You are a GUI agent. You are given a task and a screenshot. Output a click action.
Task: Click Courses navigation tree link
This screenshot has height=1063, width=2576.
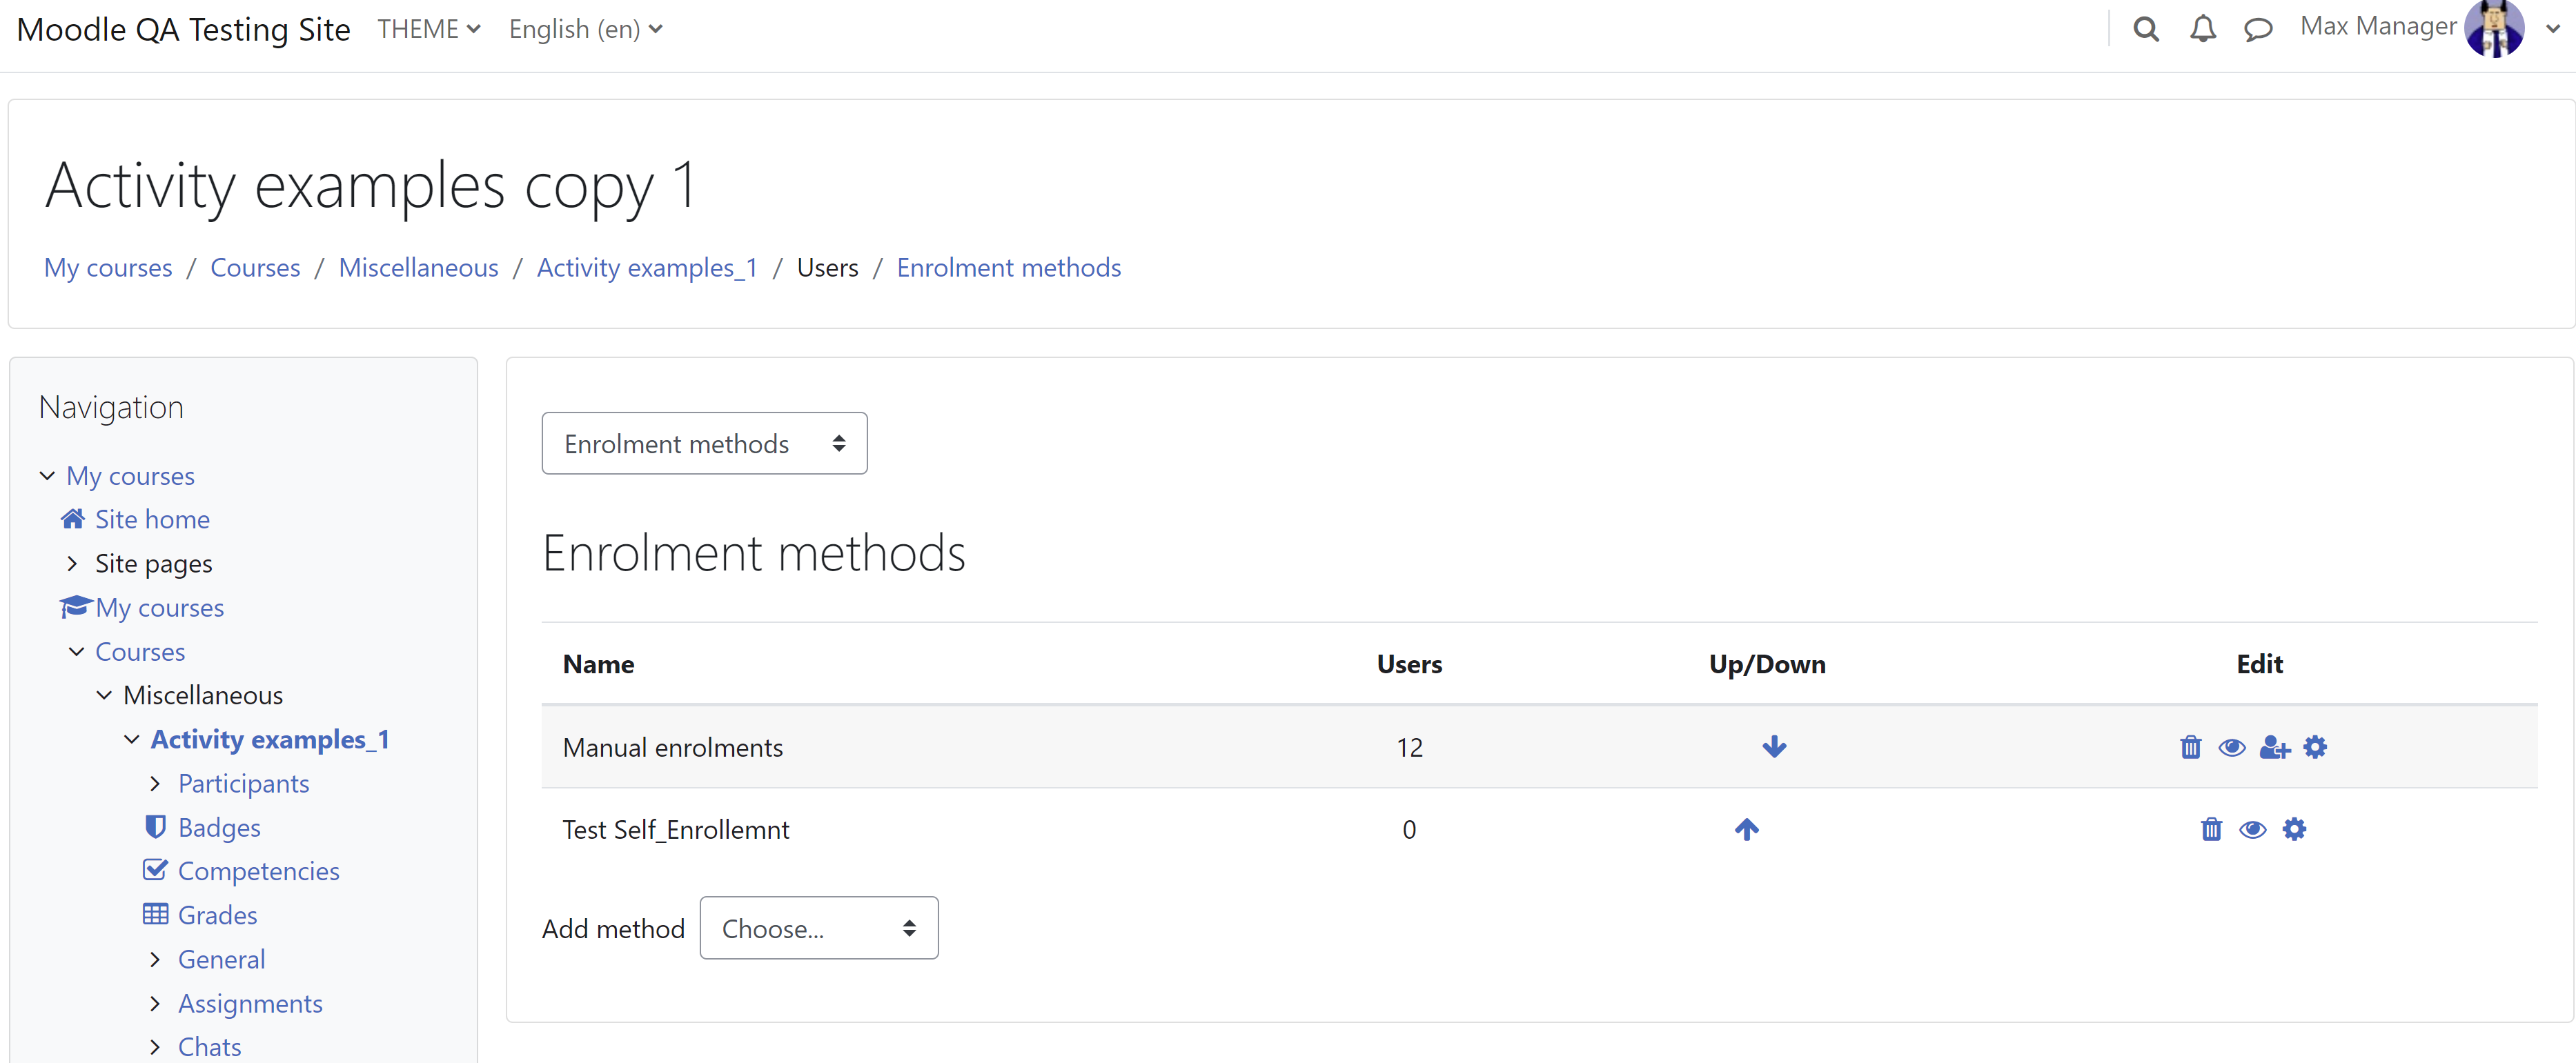140,651
